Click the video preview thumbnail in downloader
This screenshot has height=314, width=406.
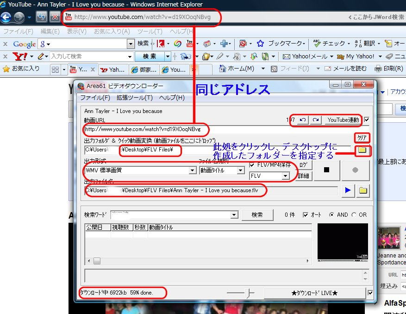tap(343, 242)
